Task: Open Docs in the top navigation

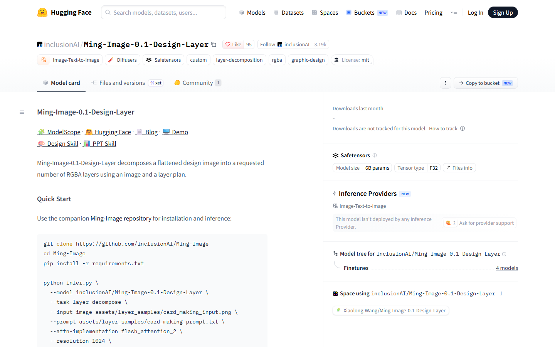Action: (406, 12)
